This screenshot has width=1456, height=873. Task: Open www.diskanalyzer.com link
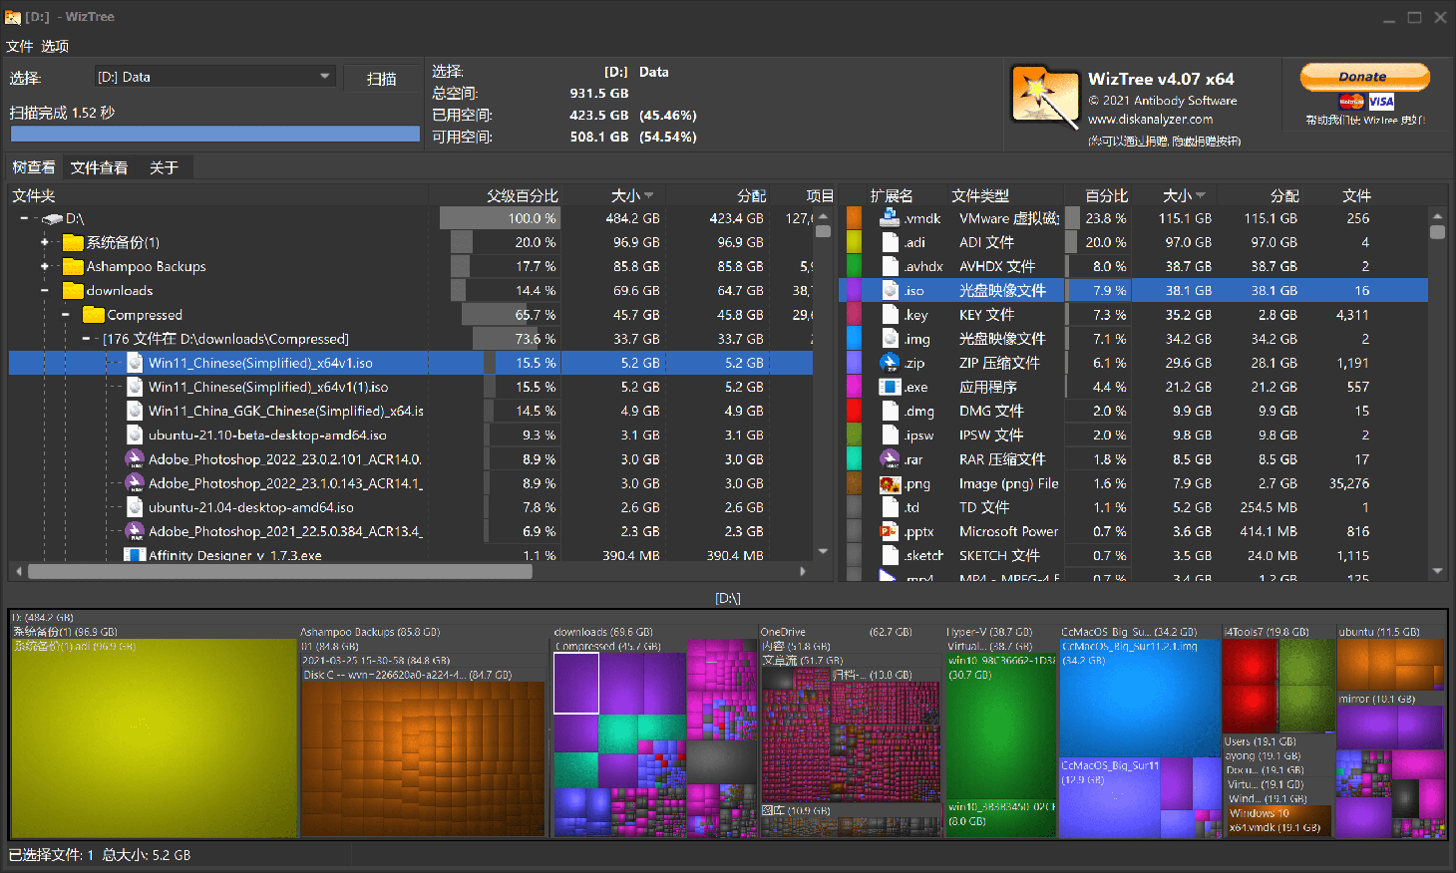pos(1150,119)
